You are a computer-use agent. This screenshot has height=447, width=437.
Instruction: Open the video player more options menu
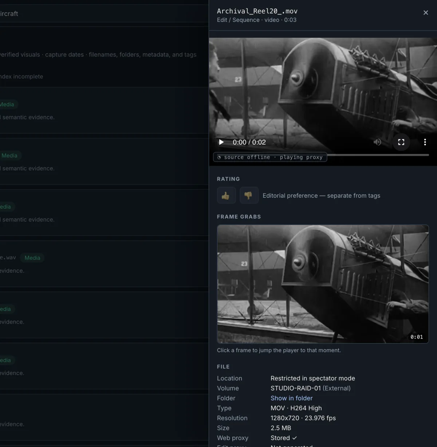click(425, 142)
